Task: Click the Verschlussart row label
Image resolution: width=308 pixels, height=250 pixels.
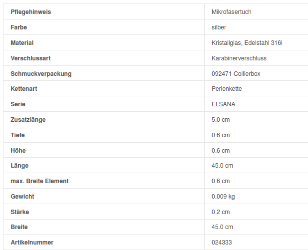Action: (x=30, y=58)
